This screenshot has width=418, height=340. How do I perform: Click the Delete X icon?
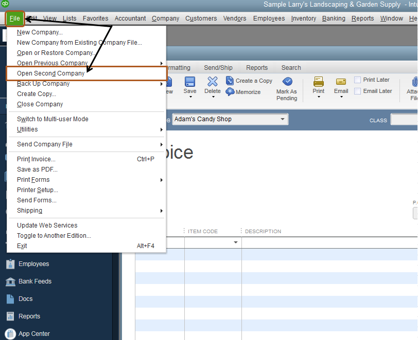(x=213, y=82)
